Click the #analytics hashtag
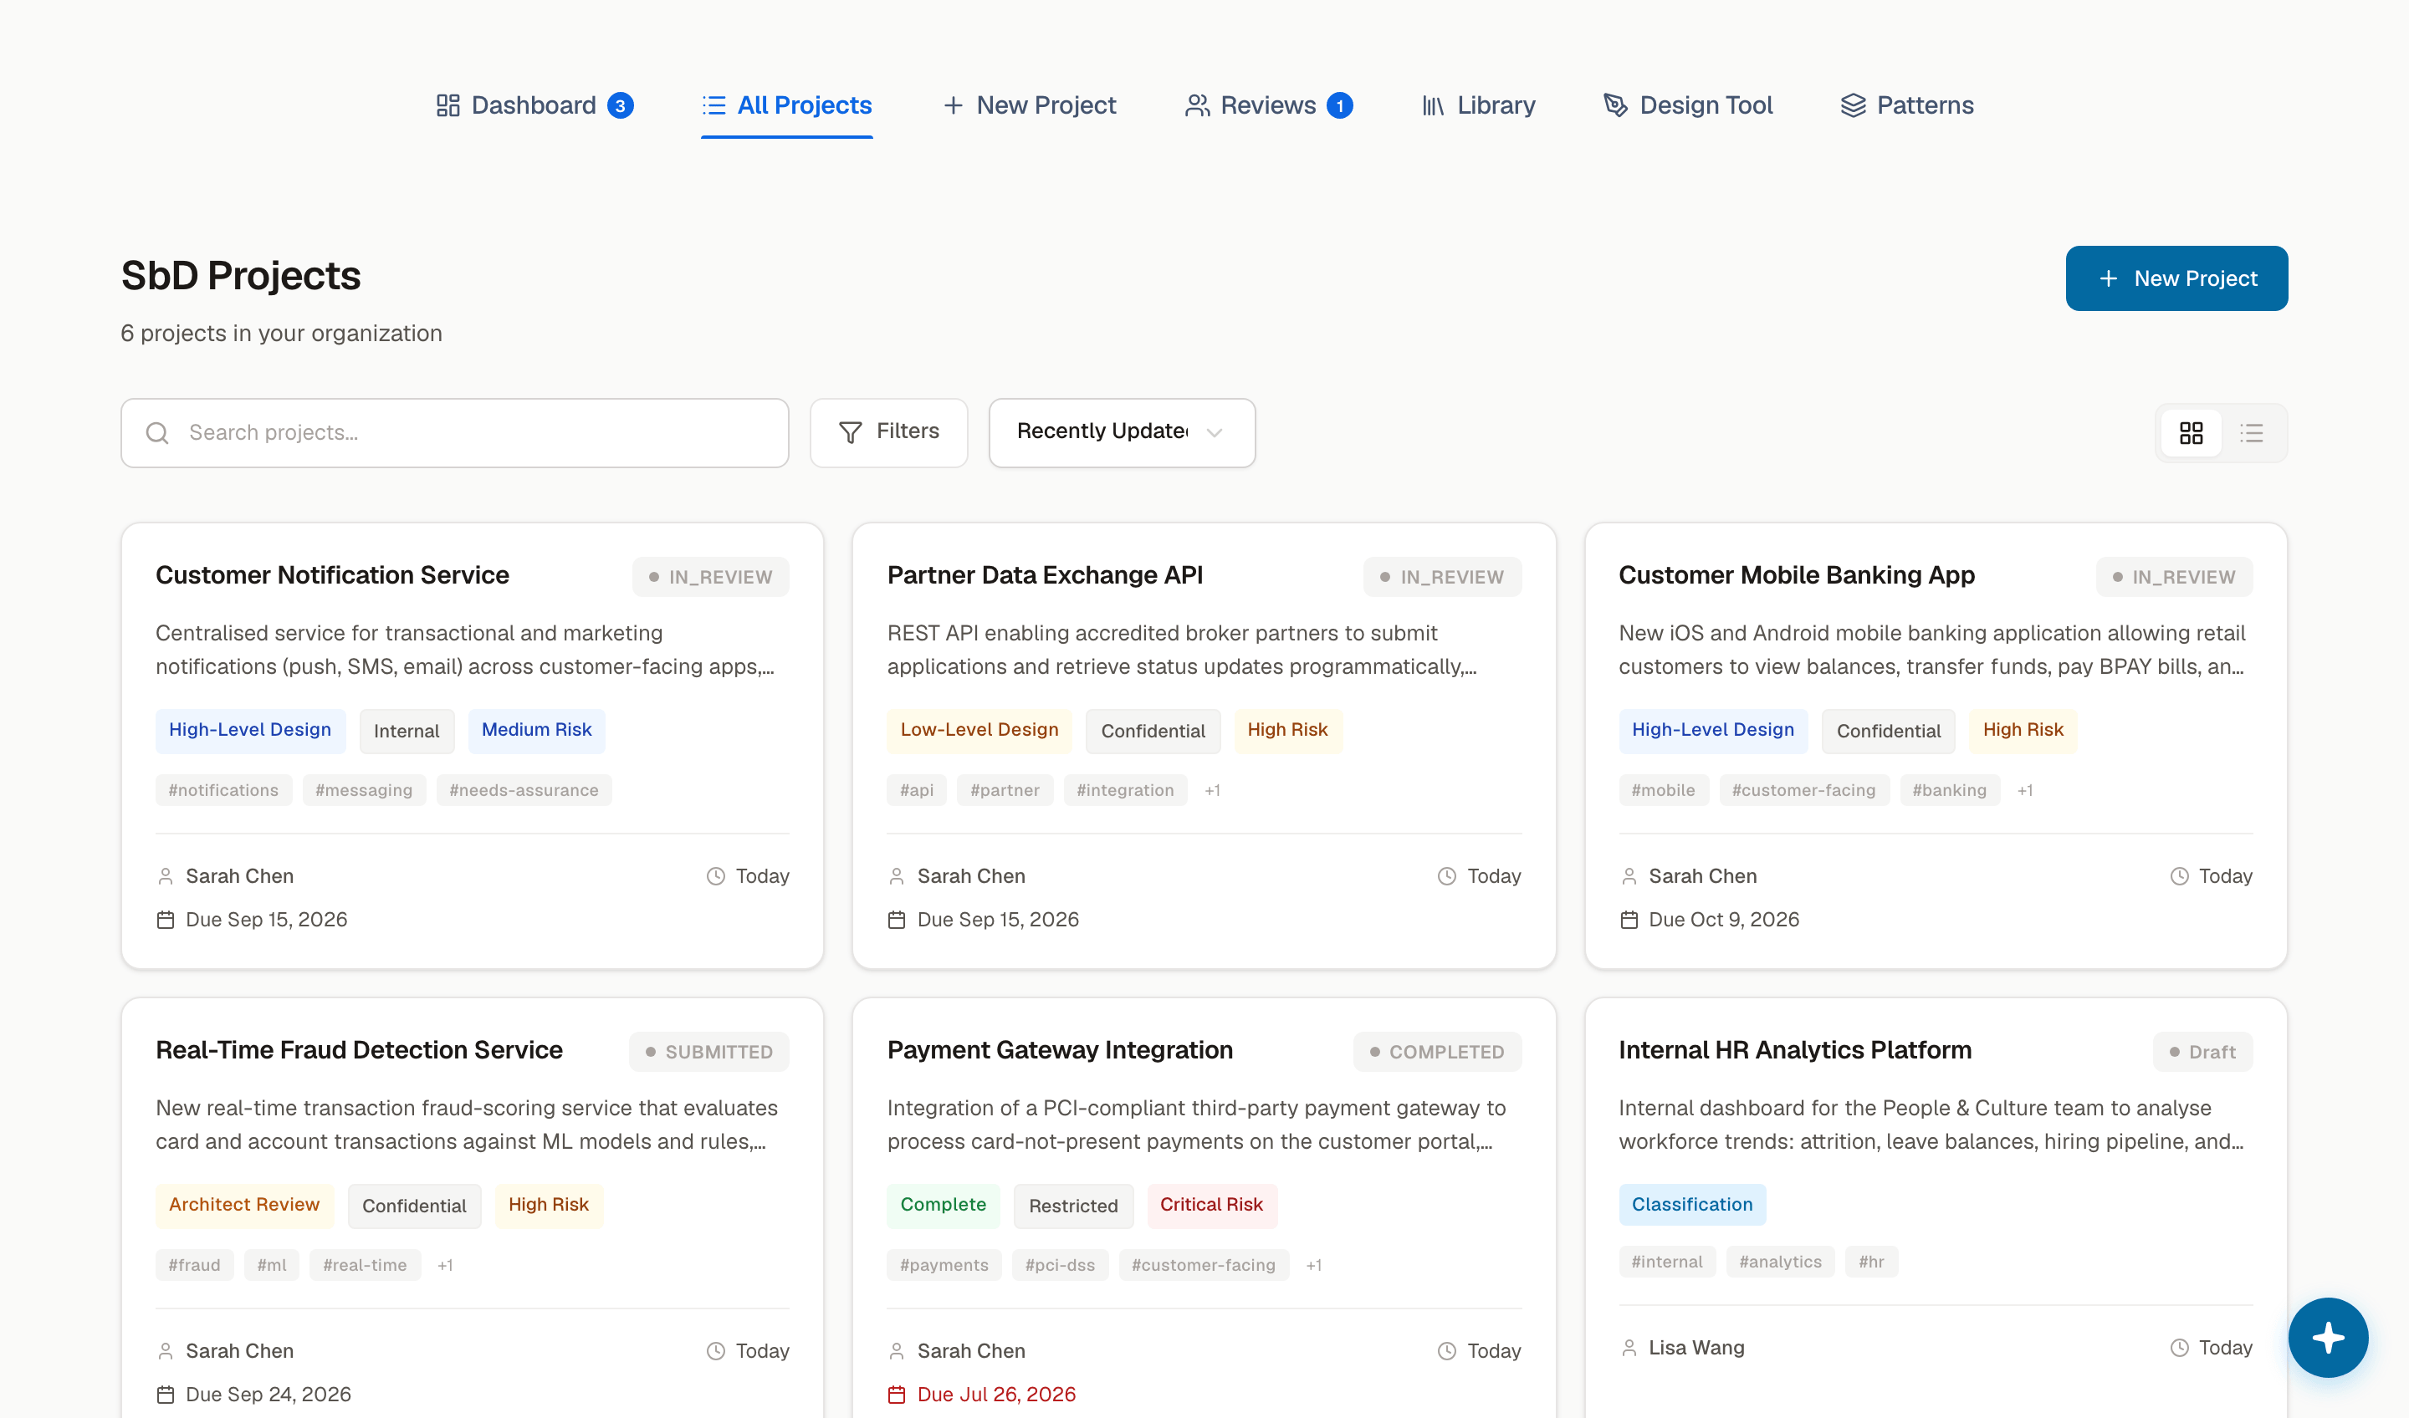Image resolution: width=2409 pixels, height=1418 pixels. click(1780, 1262)
